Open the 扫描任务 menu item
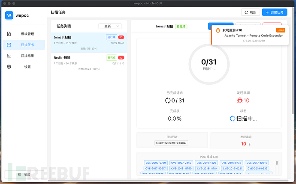 click(x=24, y=45)
